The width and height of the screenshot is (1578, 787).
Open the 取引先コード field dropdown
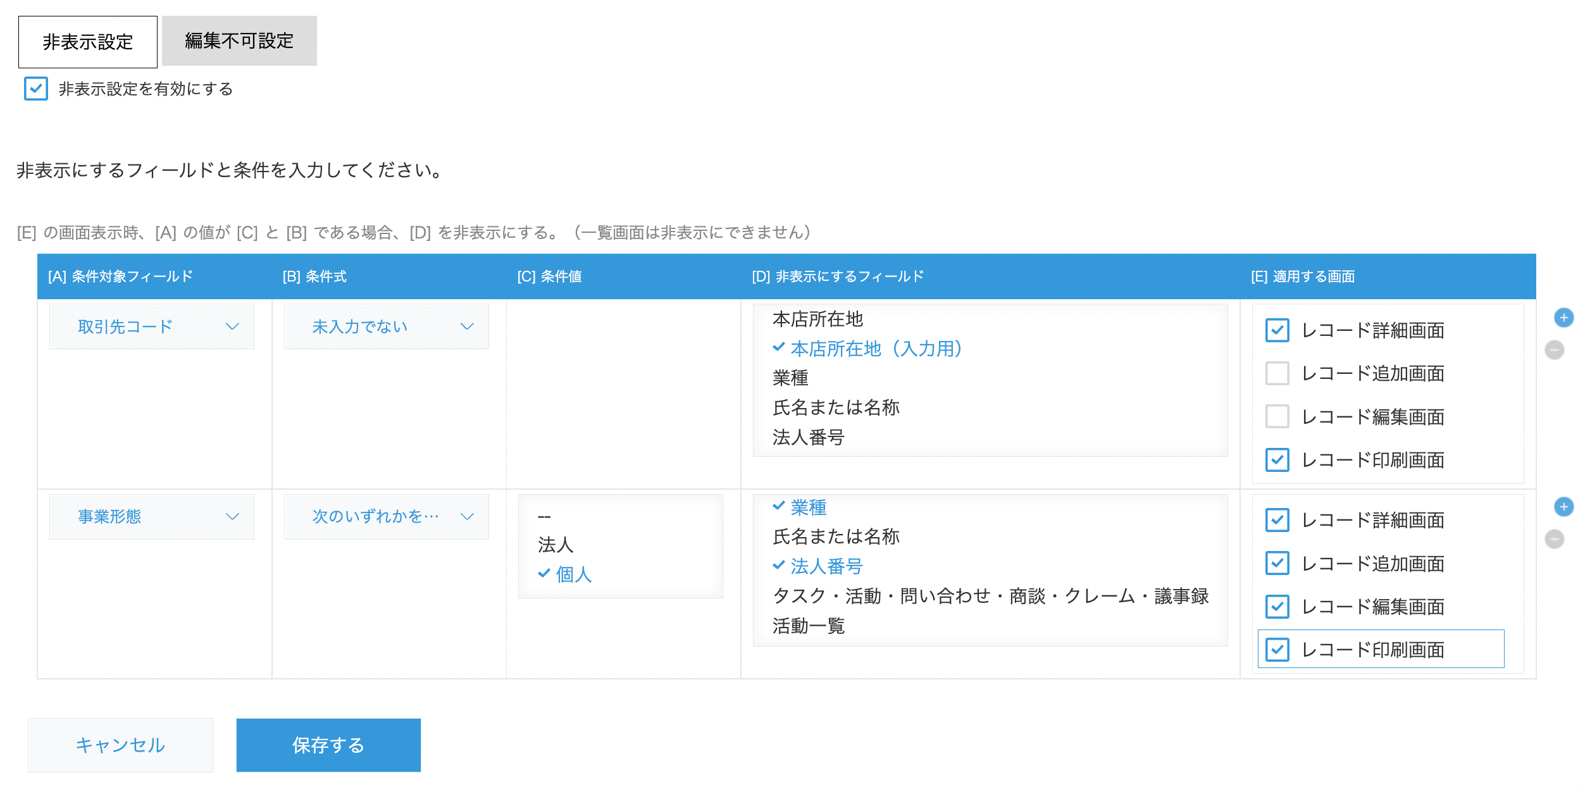pyautogui.click(x=152, y=326)
